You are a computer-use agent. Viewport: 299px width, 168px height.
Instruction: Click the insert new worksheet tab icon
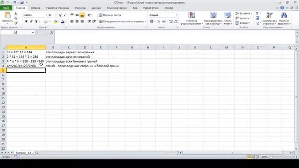pyautogui.click(x=36, y=153)
